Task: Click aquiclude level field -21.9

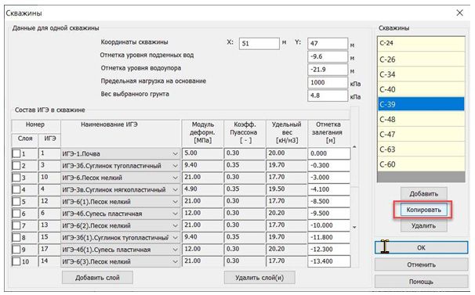Action: point(328,70)
